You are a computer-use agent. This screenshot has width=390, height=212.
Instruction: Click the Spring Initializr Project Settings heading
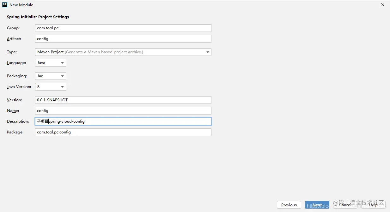coord(38,17)
